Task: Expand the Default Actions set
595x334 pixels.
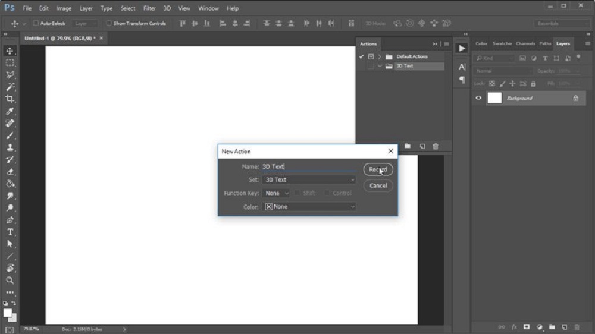Action: (380, 57)
